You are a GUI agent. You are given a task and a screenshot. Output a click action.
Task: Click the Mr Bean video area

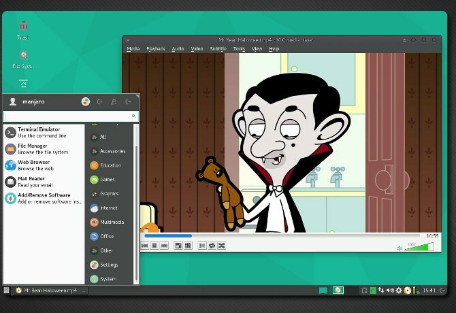click(282, 142)
